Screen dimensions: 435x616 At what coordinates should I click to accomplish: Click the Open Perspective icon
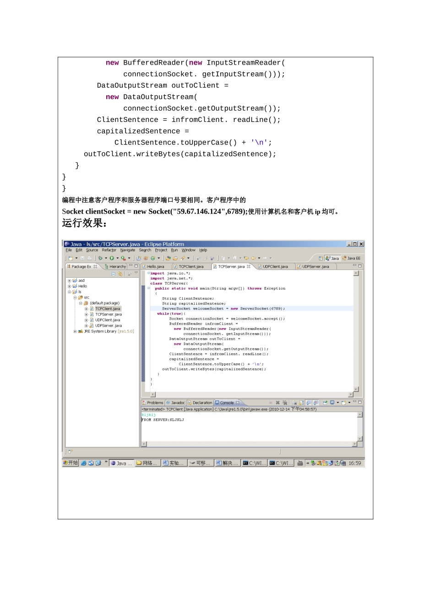click(321, 258)
